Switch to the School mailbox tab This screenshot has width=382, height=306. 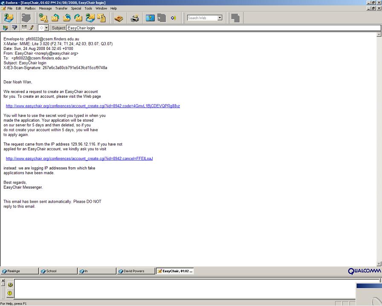(58, 271)
